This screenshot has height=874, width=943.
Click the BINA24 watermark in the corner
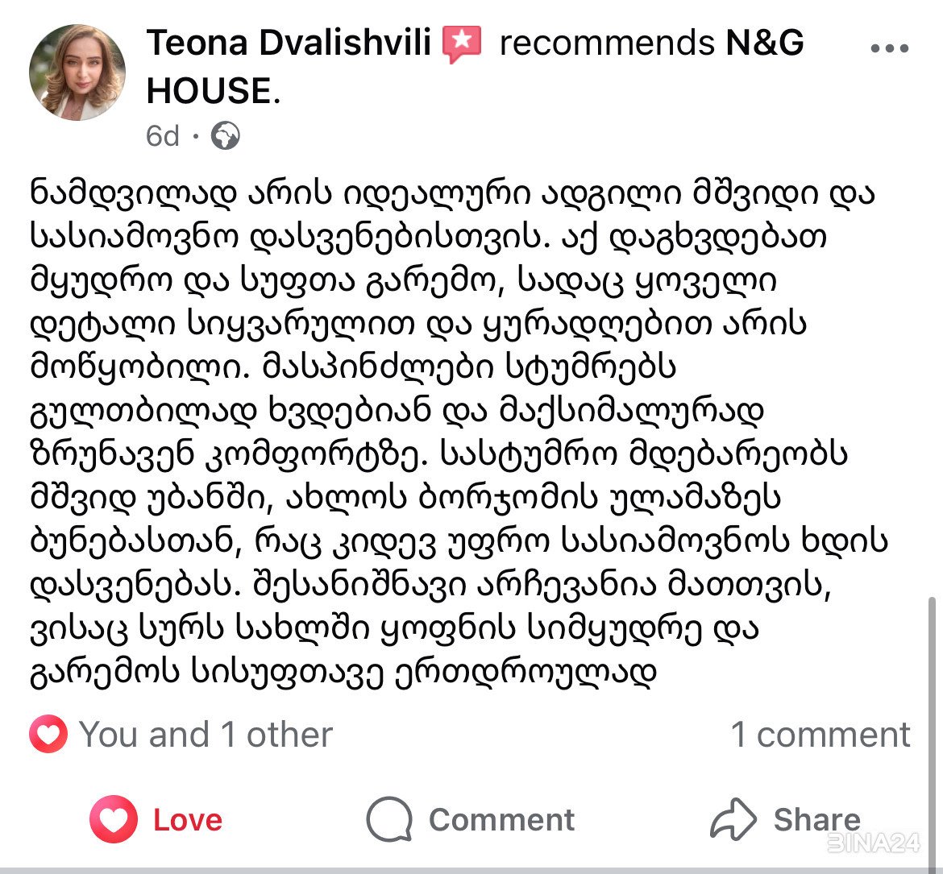point(874,843)
